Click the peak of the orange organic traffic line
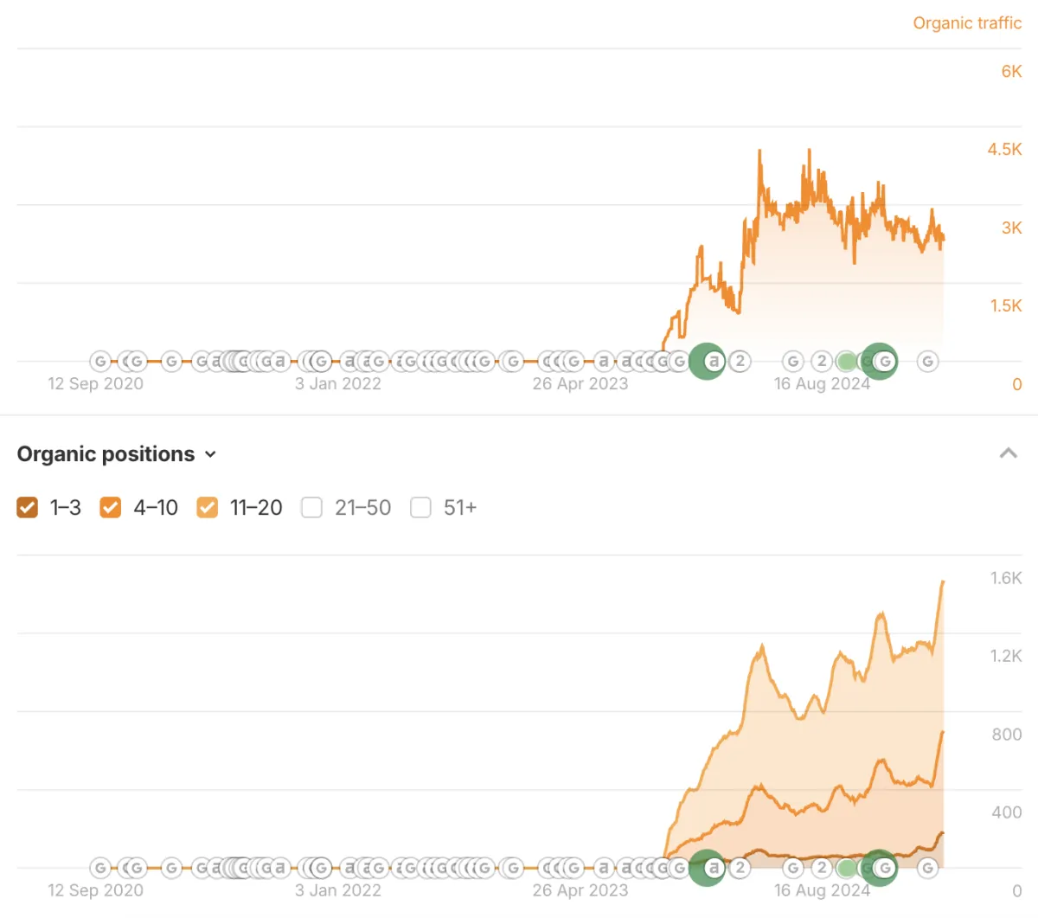 pos(760,151)
